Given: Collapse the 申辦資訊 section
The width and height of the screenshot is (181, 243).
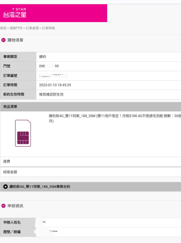Looking at the screenshot, I should 4,206.
